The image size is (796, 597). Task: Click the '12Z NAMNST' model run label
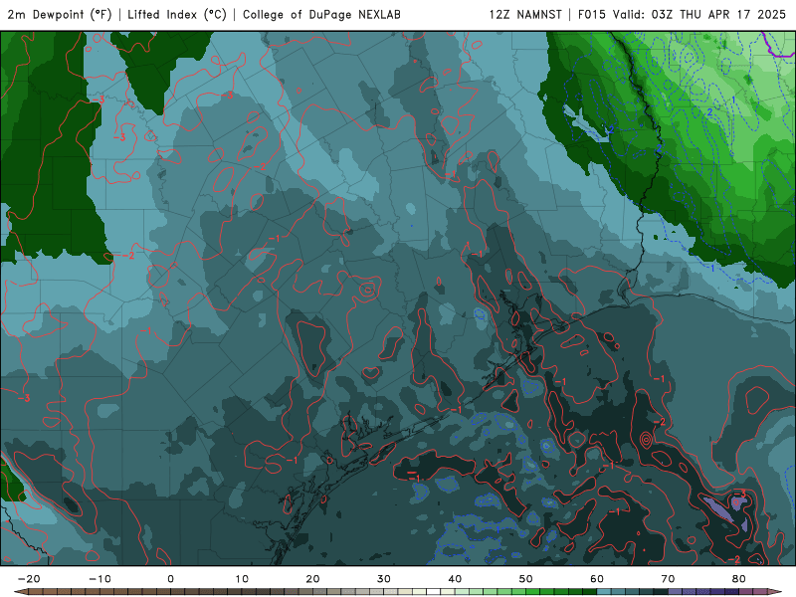click(525, 15)
